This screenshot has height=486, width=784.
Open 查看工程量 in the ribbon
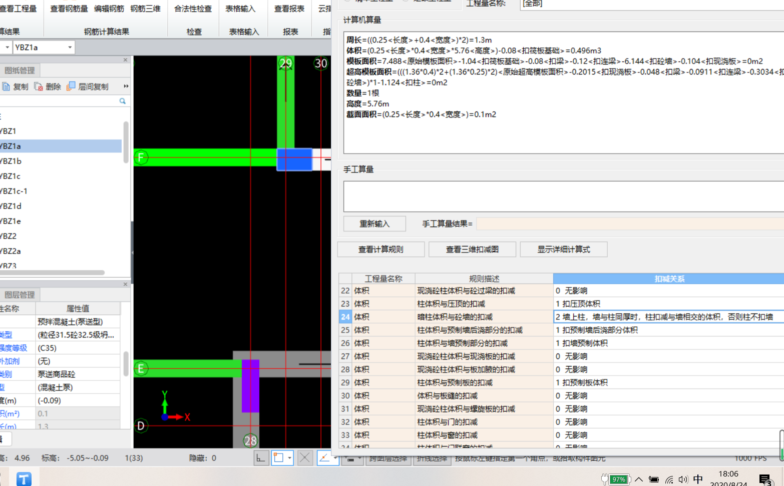tap(18, 8)
